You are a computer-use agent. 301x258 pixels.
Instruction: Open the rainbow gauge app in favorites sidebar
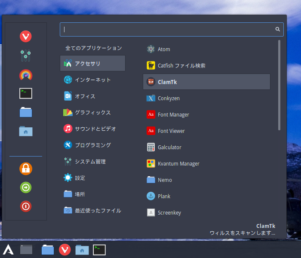point(26,75)
